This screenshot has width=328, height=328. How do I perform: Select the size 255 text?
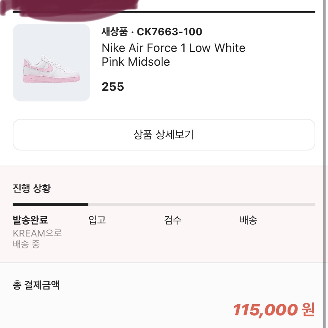pos(113,87)
